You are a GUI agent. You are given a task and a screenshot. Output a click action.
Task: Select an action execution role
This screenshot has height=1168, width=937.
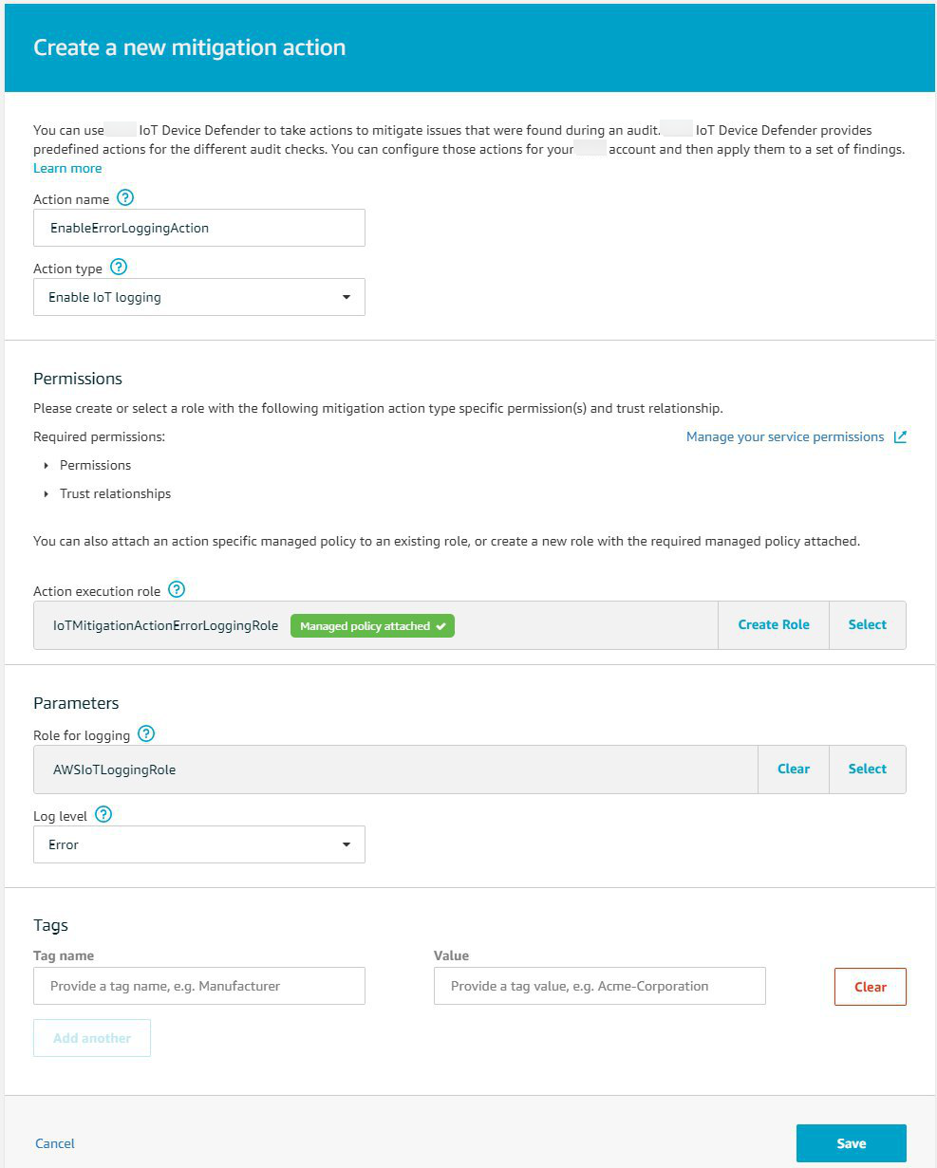coord(867,625)
